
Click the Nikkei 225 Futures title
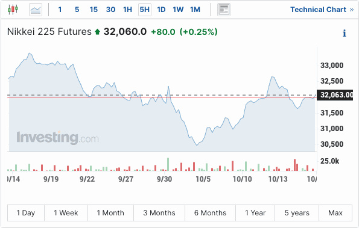click(49, 32)
